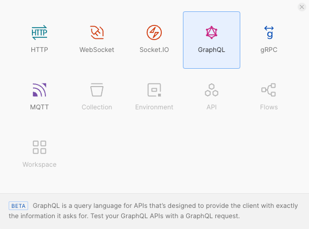
Task: Create a gRPC request via its icon
Action: click(x=269, y=32)
